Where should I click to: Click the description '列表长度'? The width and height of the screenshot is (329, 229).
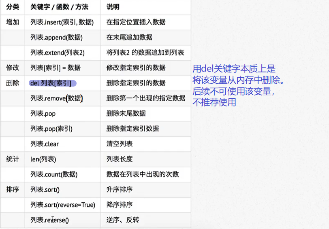pos(120,159)
